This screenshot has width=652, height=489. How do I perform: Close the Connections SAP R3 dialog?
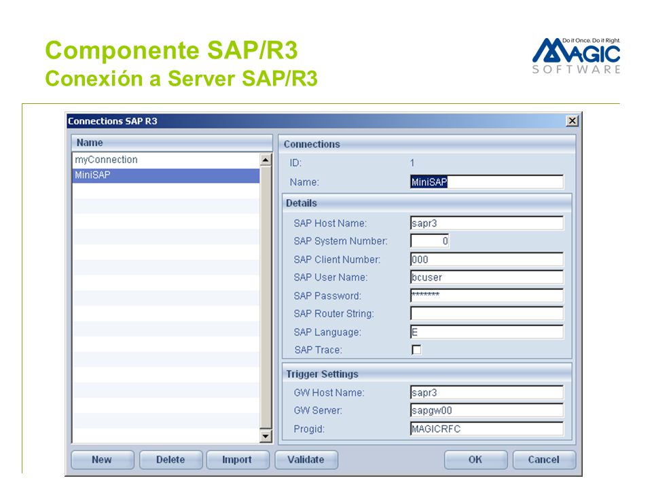[572, 121]
